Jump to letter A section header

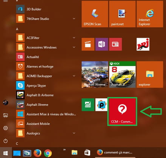pyautogui.click(x=17, y=29)
